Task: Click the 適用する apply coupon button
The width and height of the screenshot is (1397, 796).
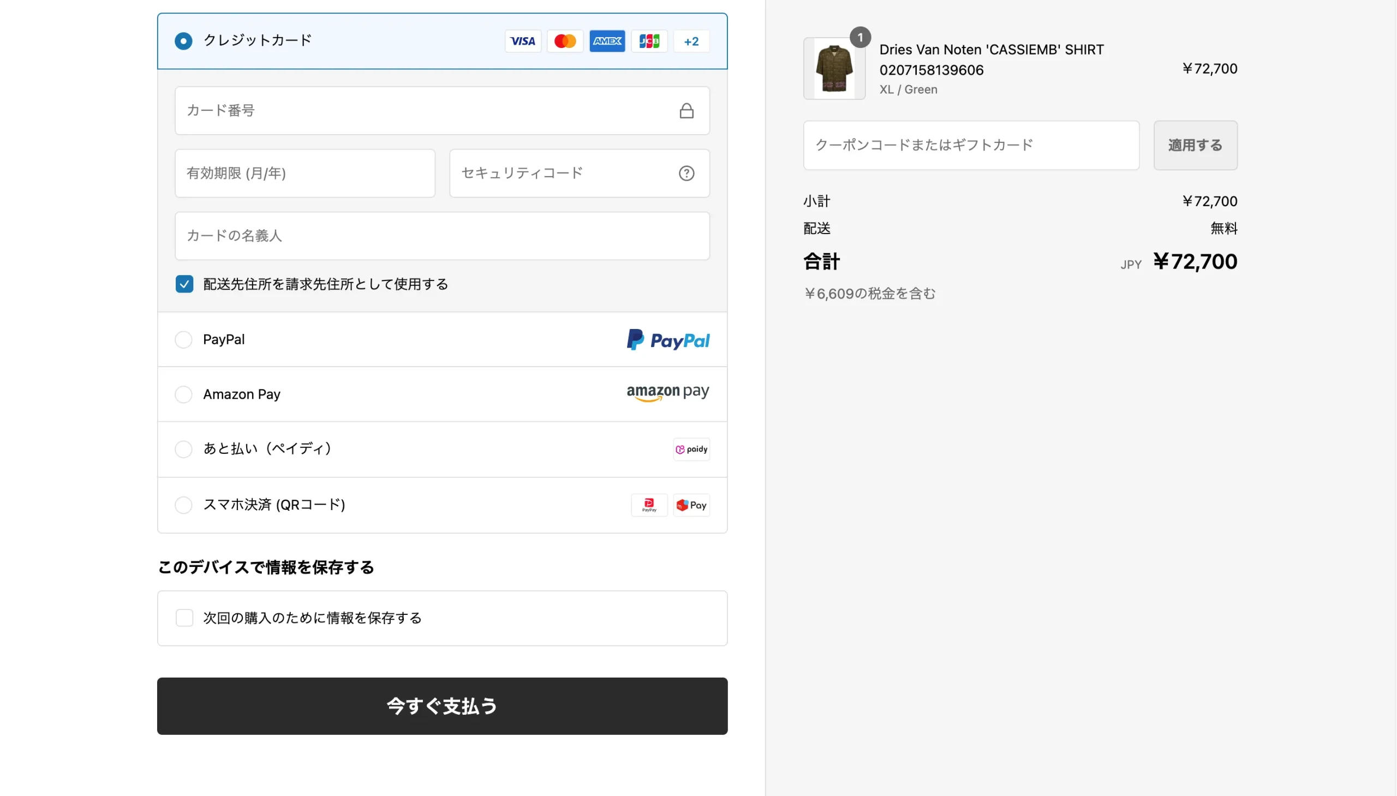Action: tap(1195, 146)
